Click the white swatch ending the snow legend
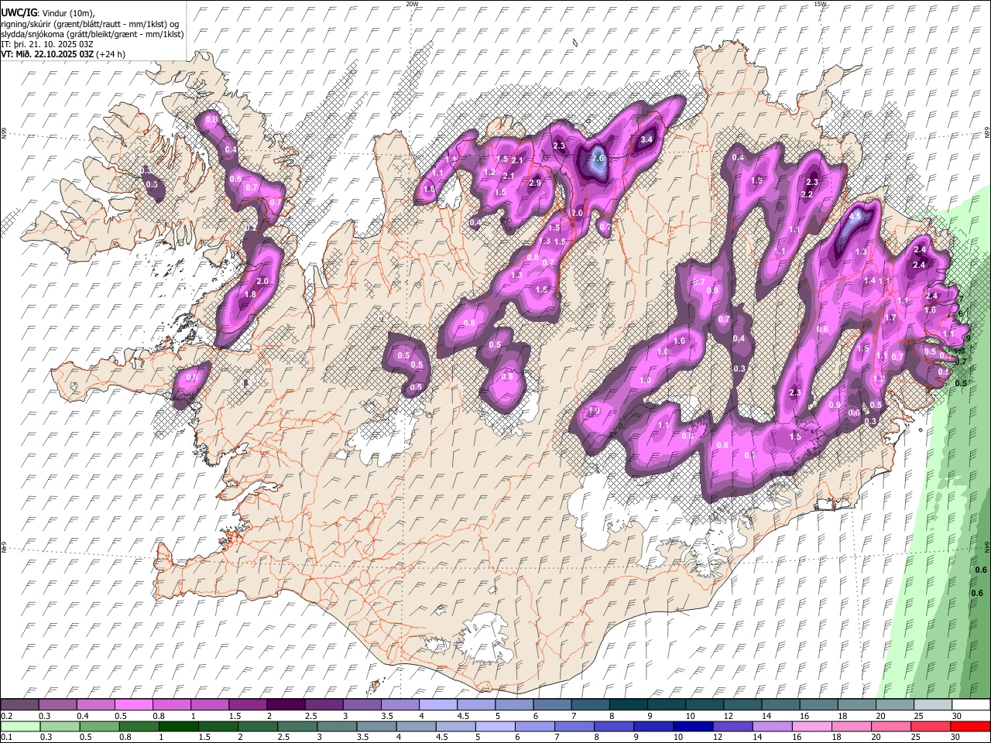 (971, 704)
